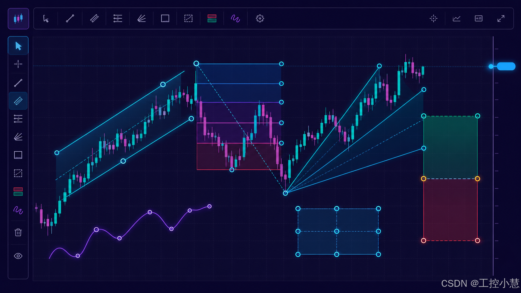The image size is (521, 293).
Task: Delete drawings with the trash icon
Action: 18,232
